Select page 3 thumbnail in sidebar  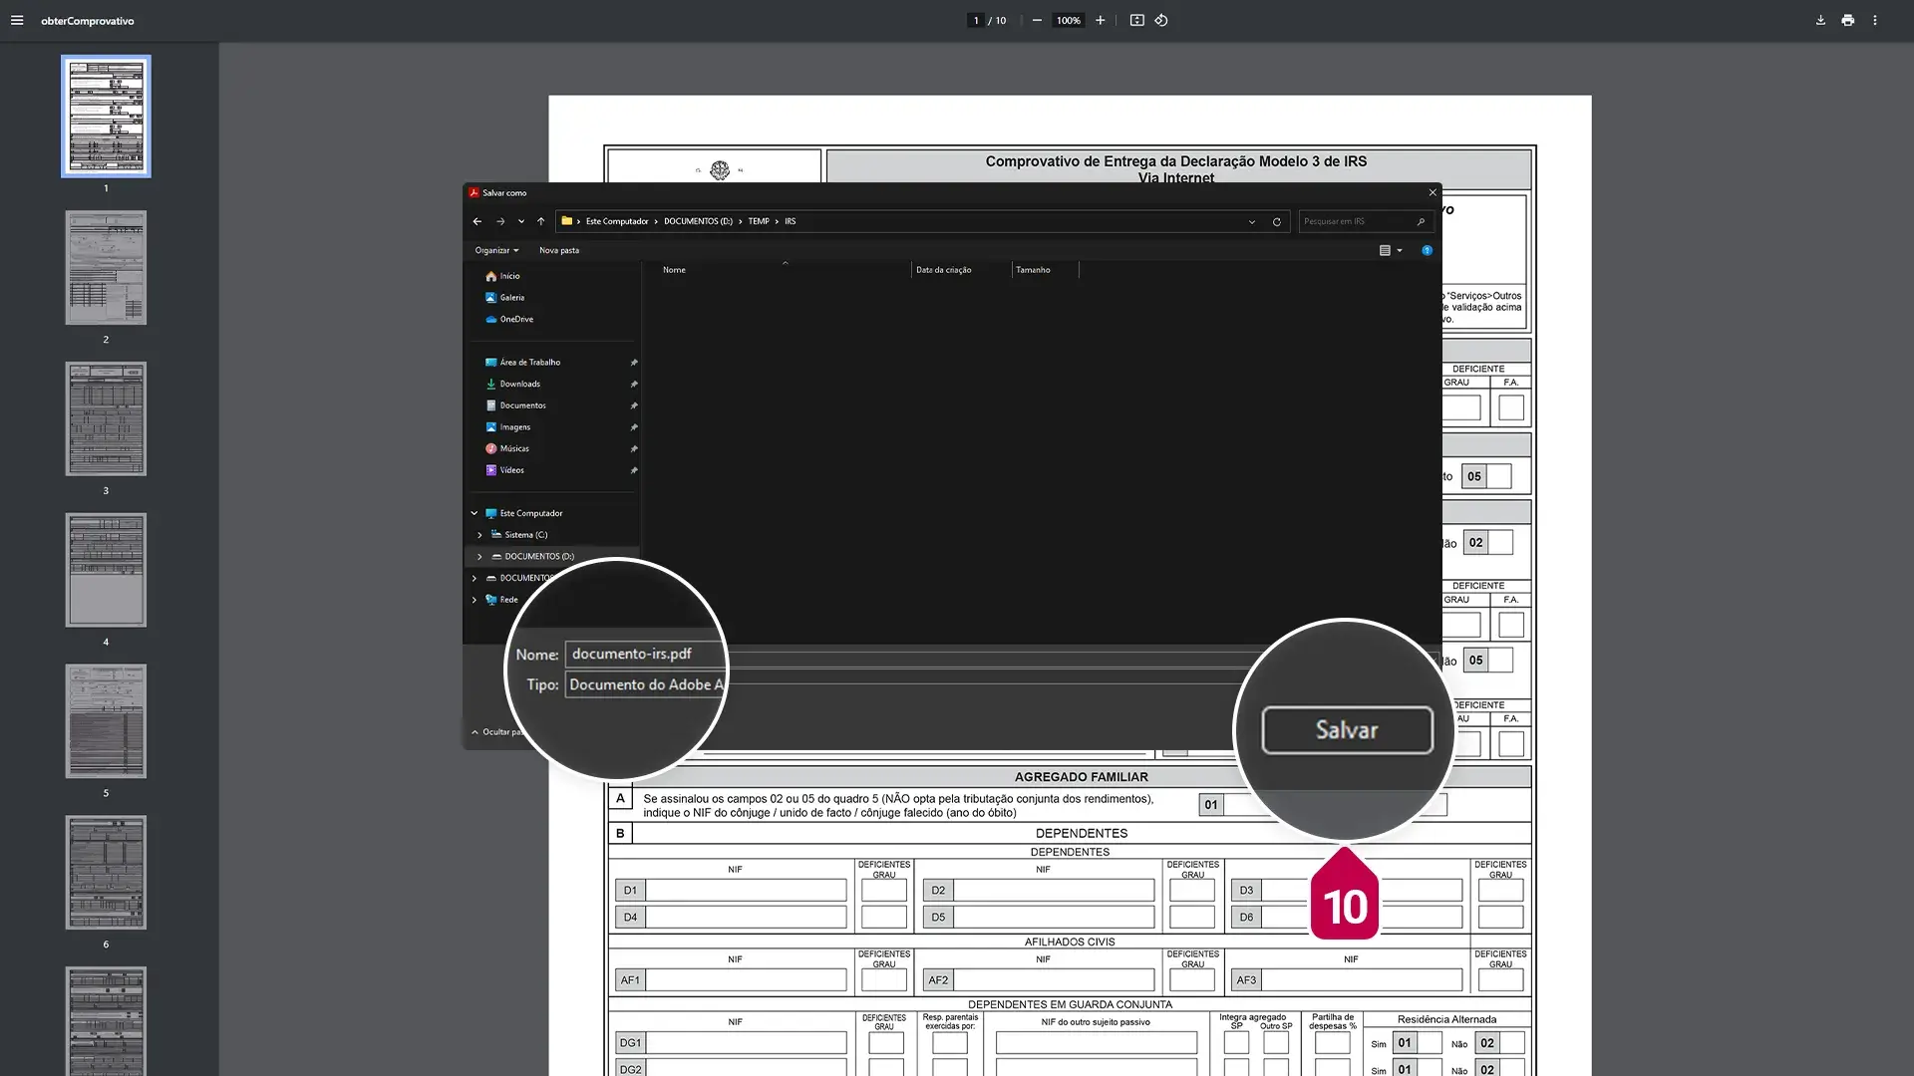[x=106, y=418]
